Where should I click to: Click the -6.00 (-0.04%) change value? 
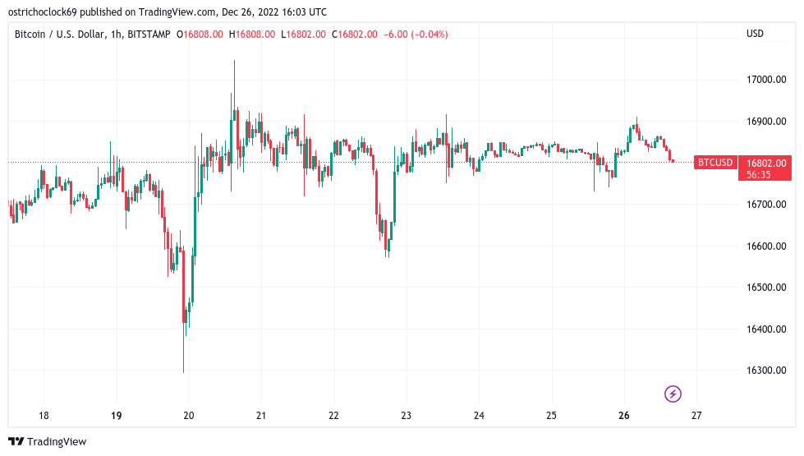point(416,35)
